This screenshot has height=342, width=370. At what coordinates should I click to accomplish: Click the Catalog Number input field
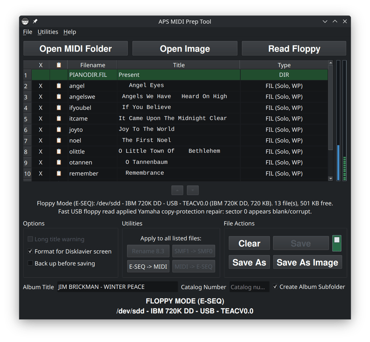point(249,287)
